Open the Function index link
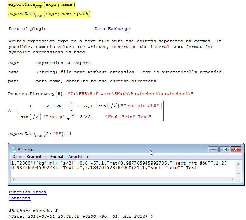 coord(27,192)
